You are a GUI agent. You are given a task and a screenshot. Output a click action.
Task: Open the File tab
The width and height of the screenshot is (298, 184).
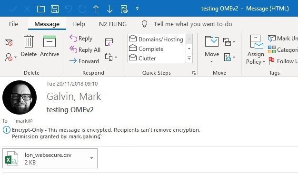13,24
